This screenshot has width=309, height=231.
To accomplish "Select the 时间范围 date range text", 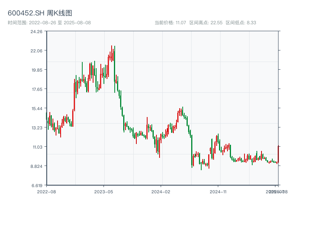I will (x=49, y=23).
